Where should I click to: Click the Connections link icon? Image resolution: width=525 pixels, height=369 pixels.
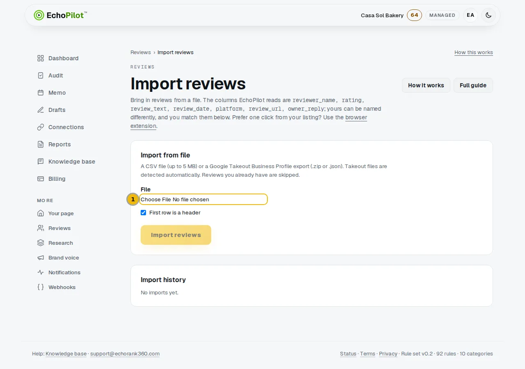click(x=41, y=127)
